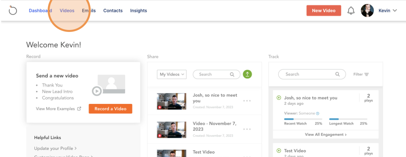This screenshot has height=157, width=406.
Task: Open options for 'Josh, so nice to meet you' video
Action: click(x=247, y=101)
